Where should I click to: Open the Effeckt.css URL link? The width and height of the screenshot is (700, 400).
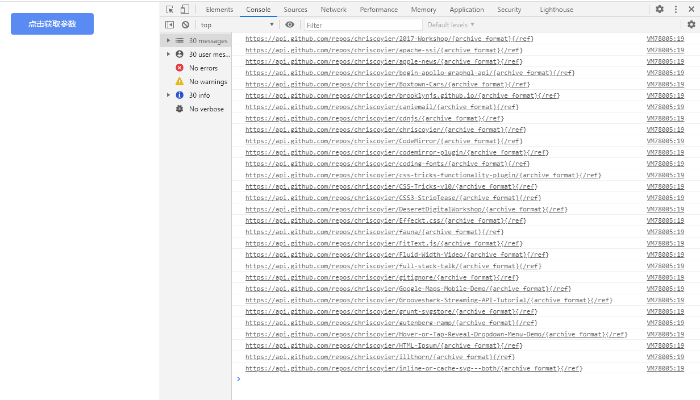pos(386,220)
